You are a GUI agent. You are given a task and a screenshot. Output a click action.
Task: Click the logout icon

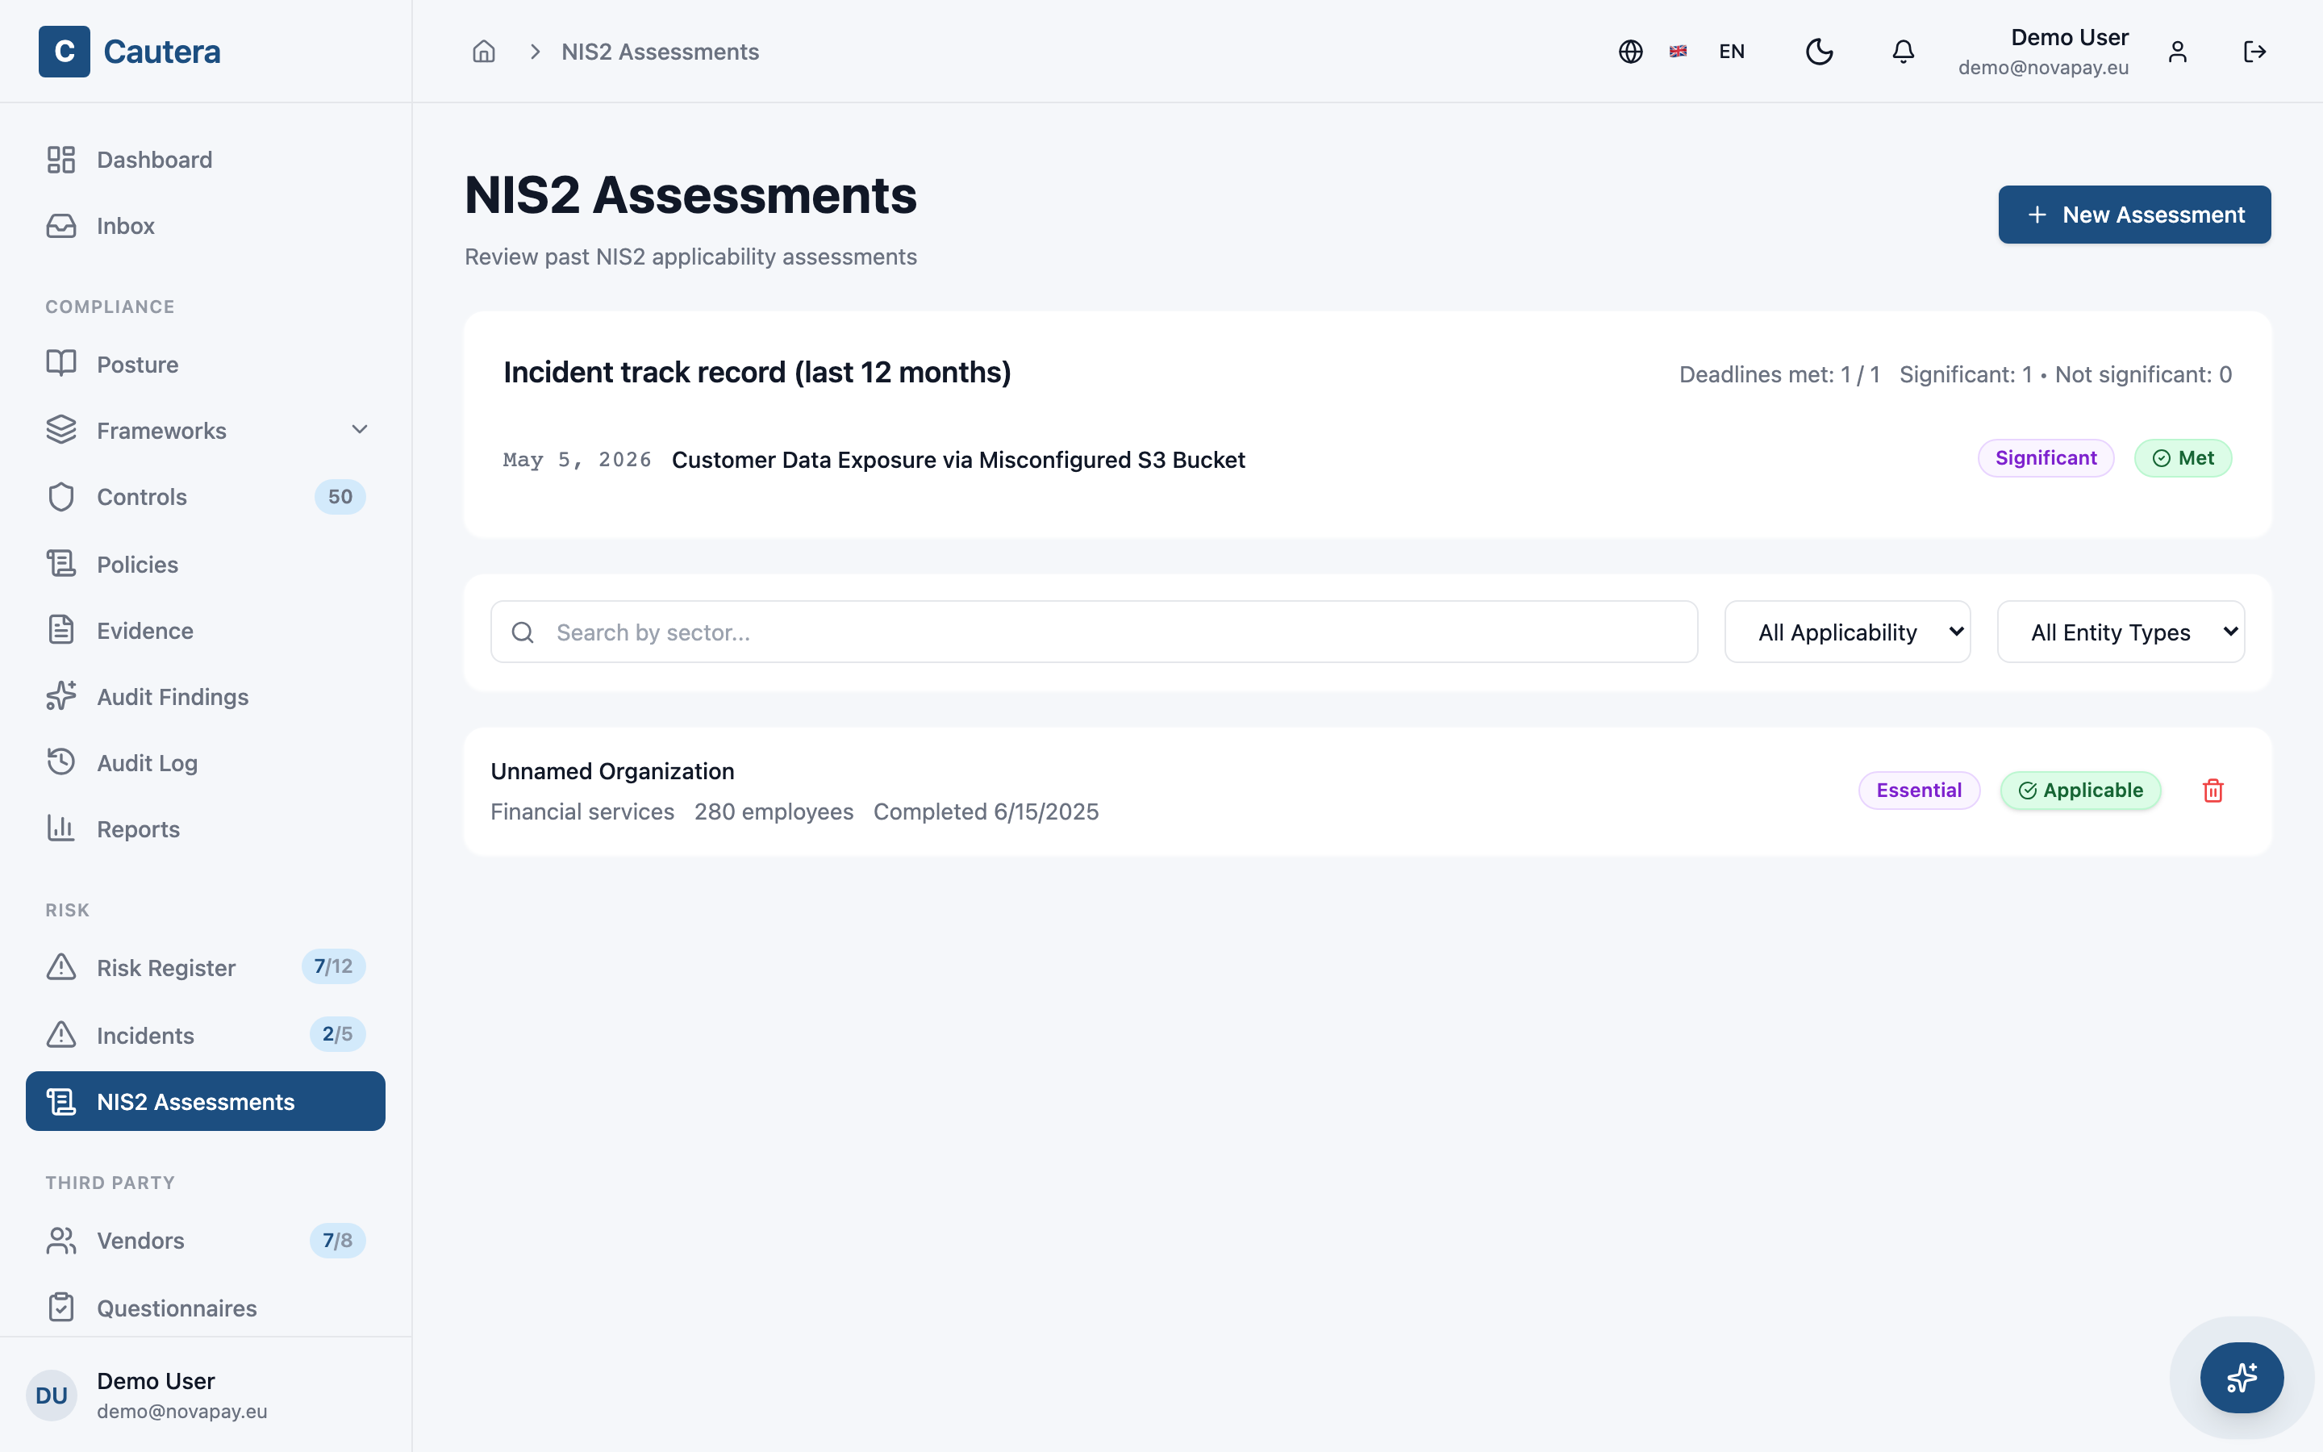2254,51
